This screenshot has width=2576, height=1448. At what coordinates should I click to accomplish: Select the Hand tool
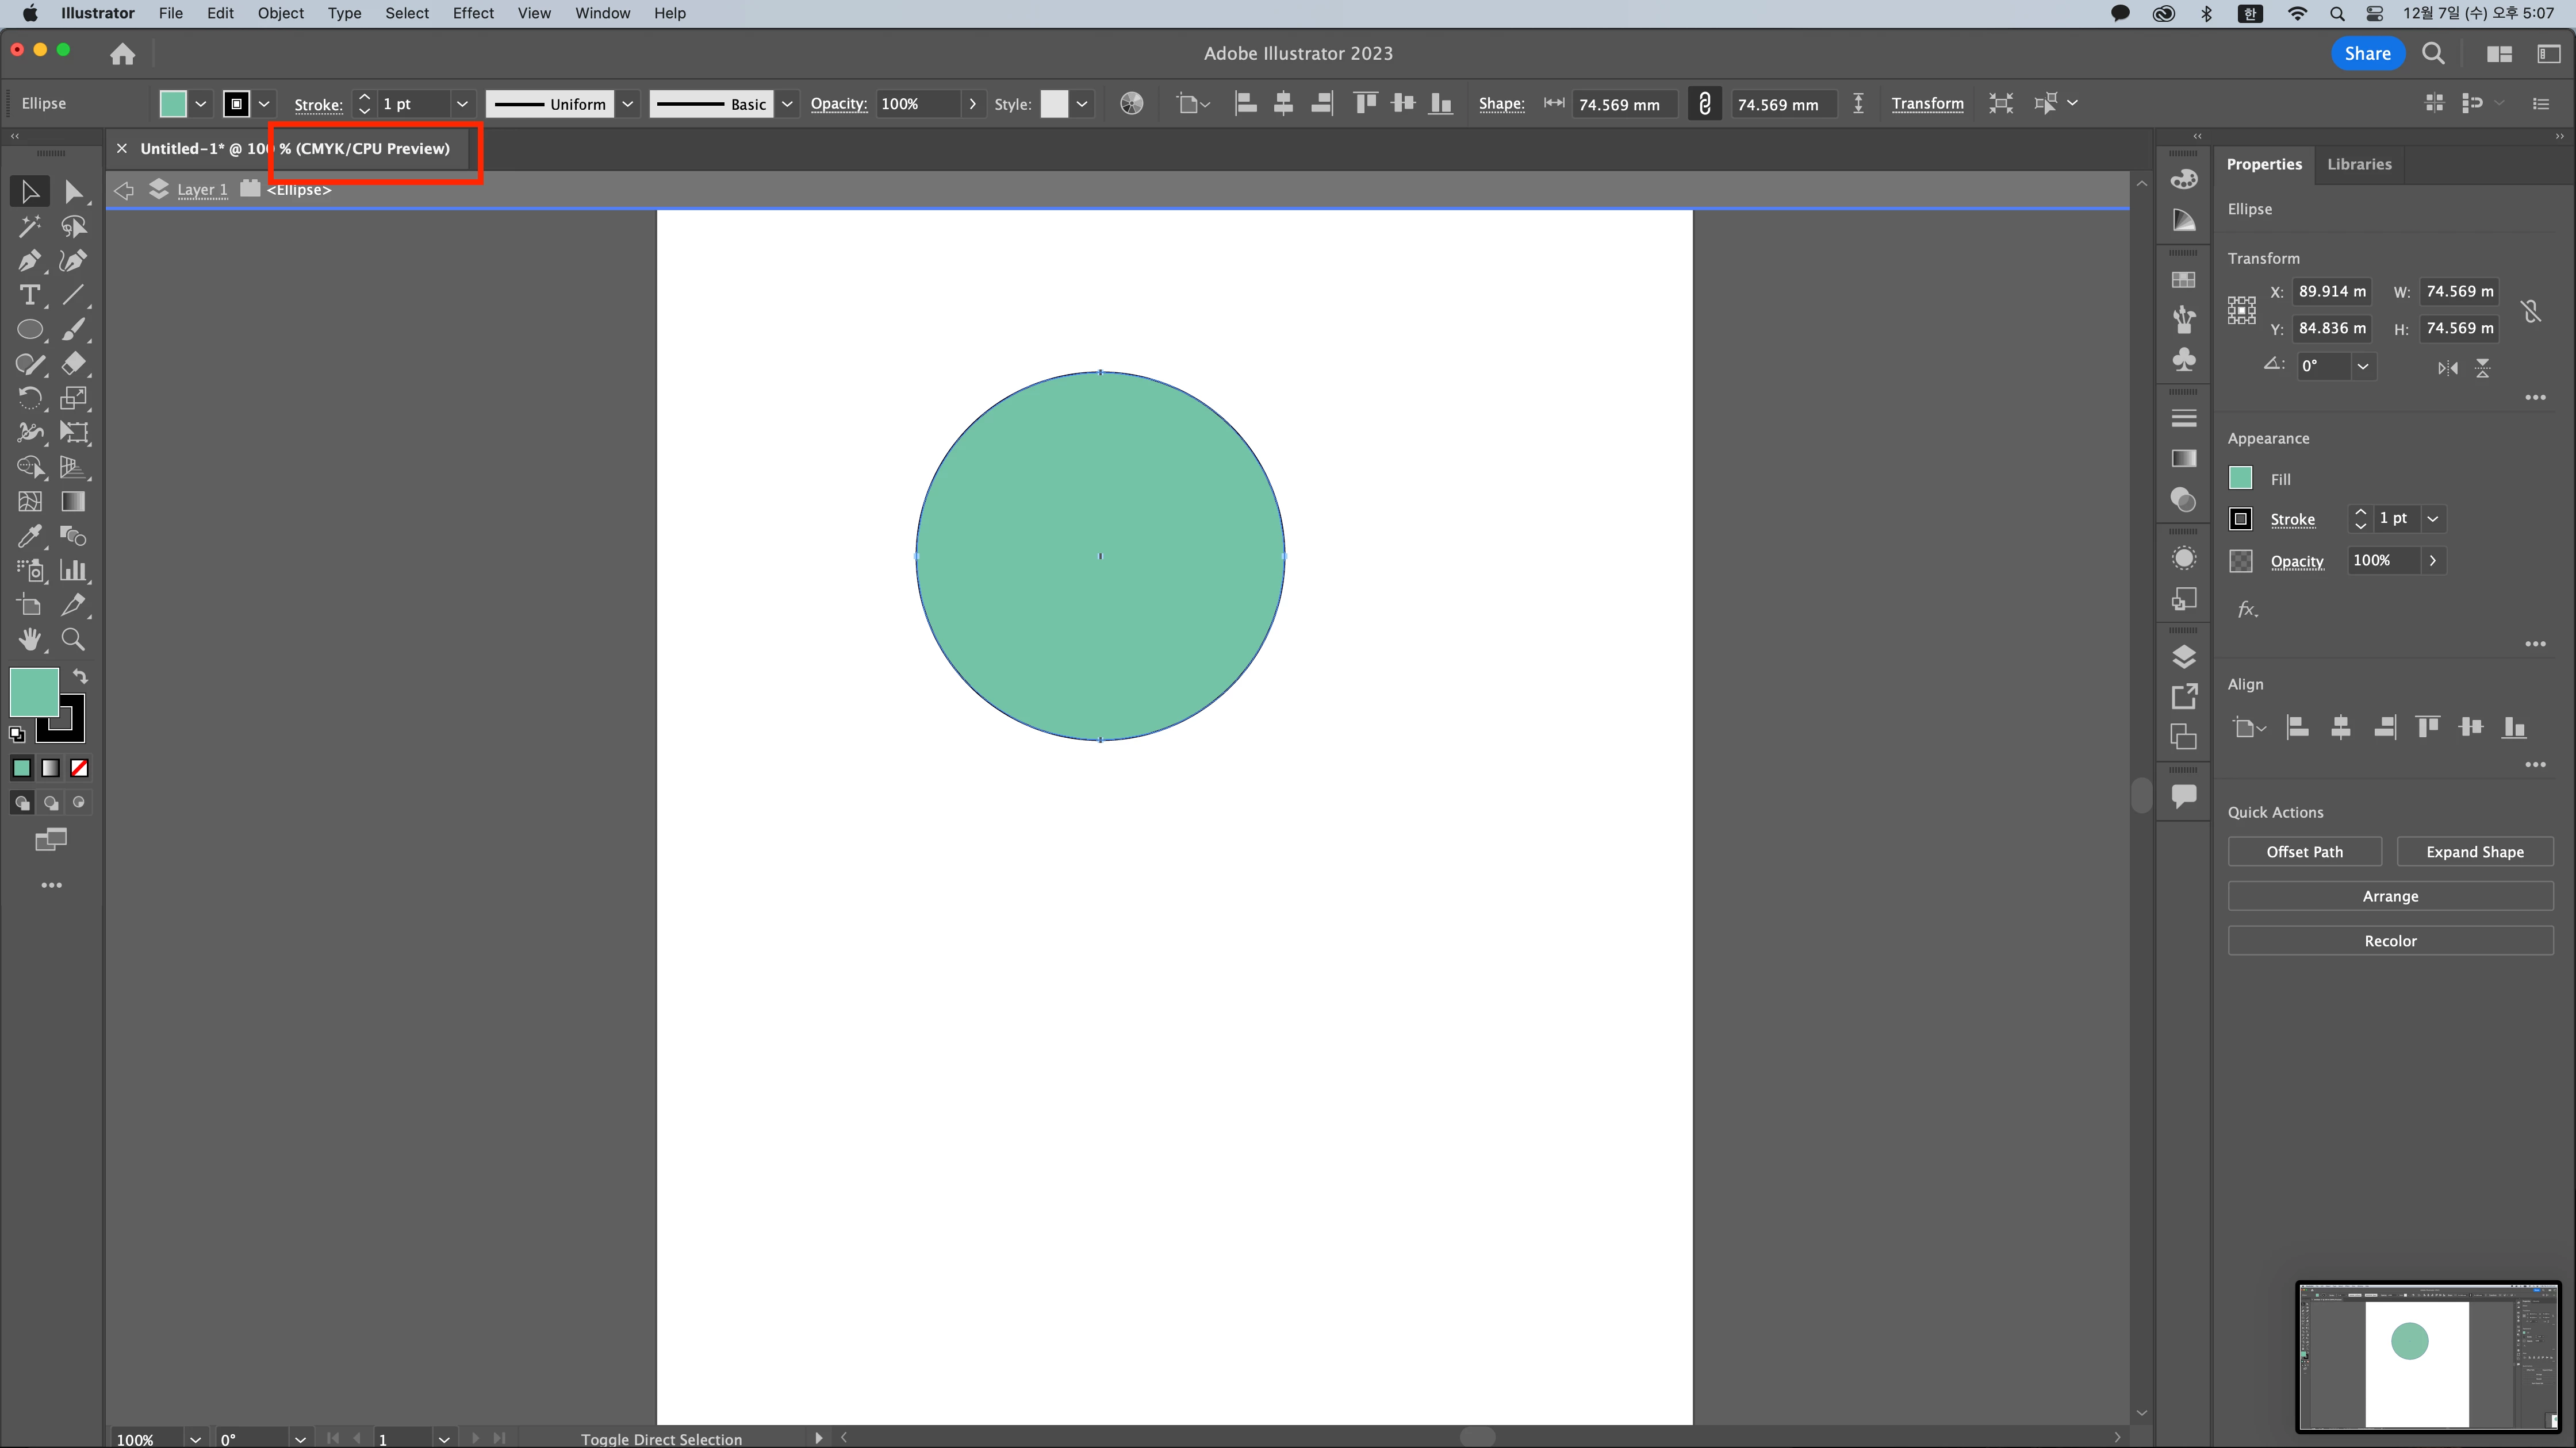coord(29,640)
